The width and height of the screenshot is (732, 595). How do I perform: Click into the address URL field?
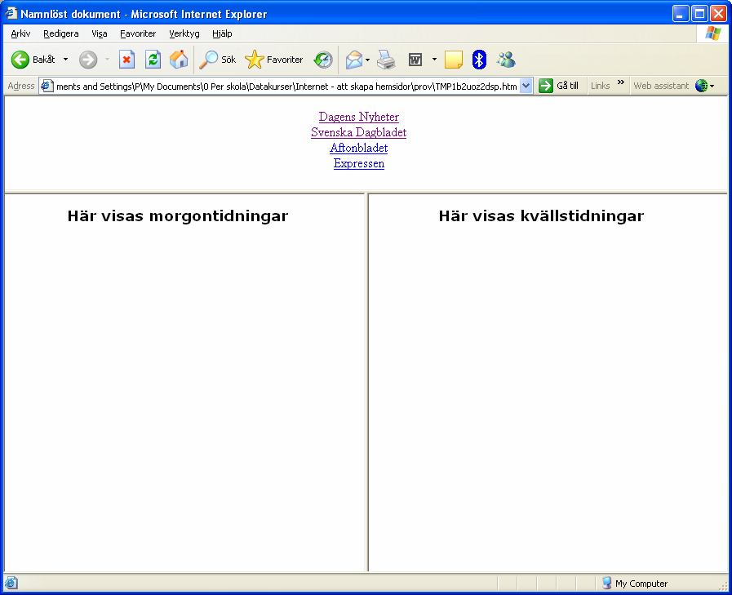(286, 87)
